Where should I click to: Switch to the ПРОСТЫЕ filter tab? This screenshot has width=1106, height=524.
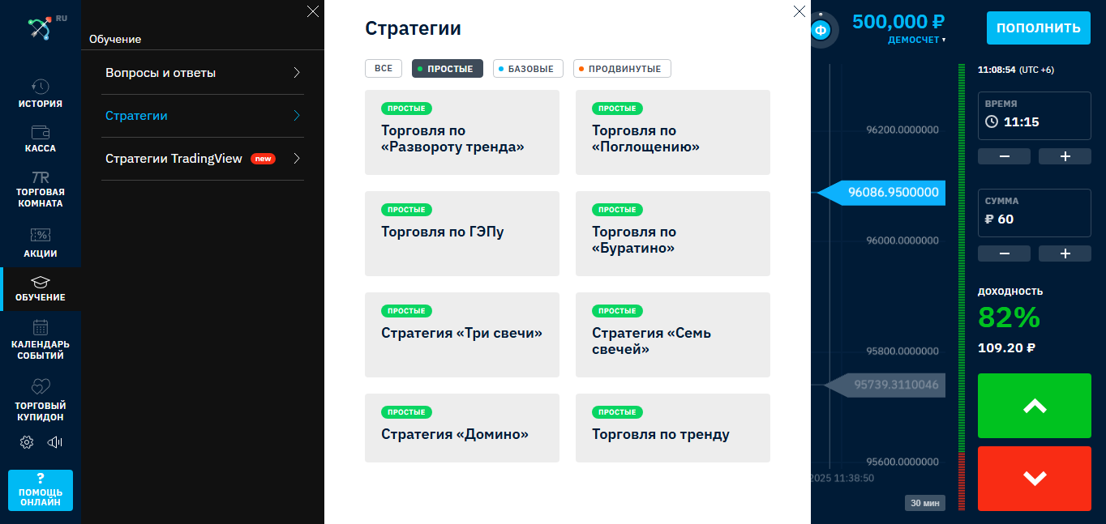(x=447, y=68)
